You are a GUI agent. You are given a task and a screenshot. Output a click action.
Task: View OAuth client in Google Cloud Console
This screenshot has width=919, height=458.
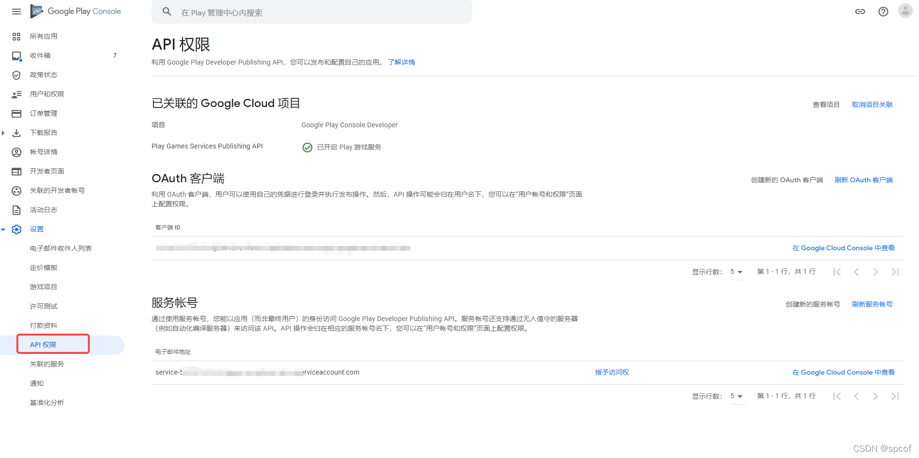(x=843, y=248)
